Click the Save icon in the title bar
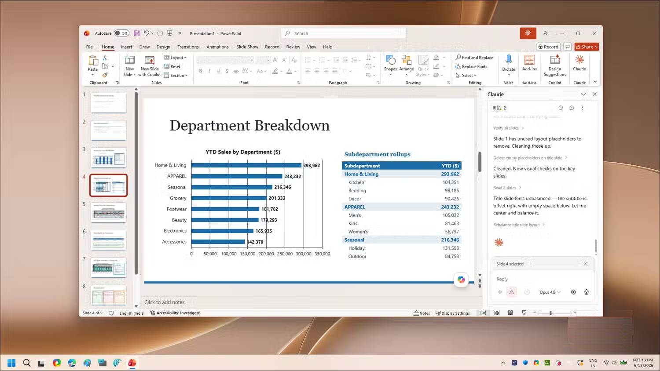This screenshot has width=660, height=371. [137, 33]
